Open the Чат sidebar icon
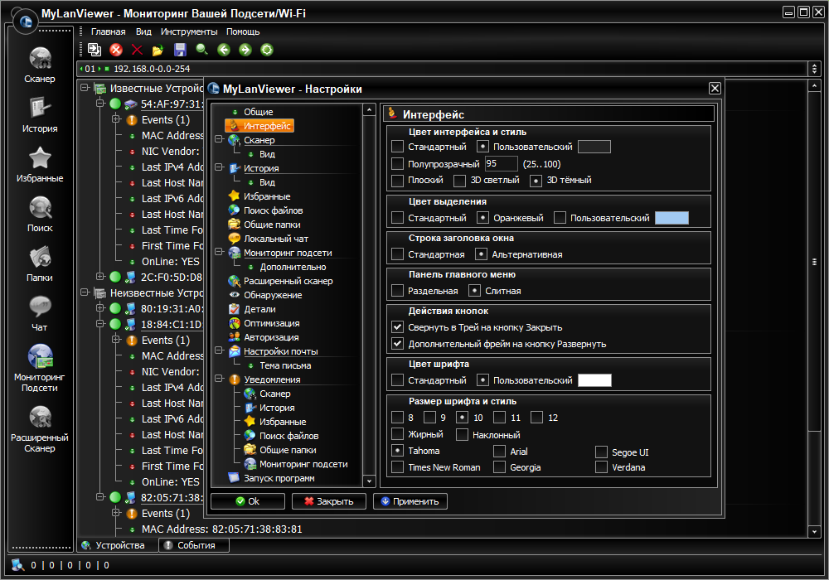The image size is (829, 580). 40,313
